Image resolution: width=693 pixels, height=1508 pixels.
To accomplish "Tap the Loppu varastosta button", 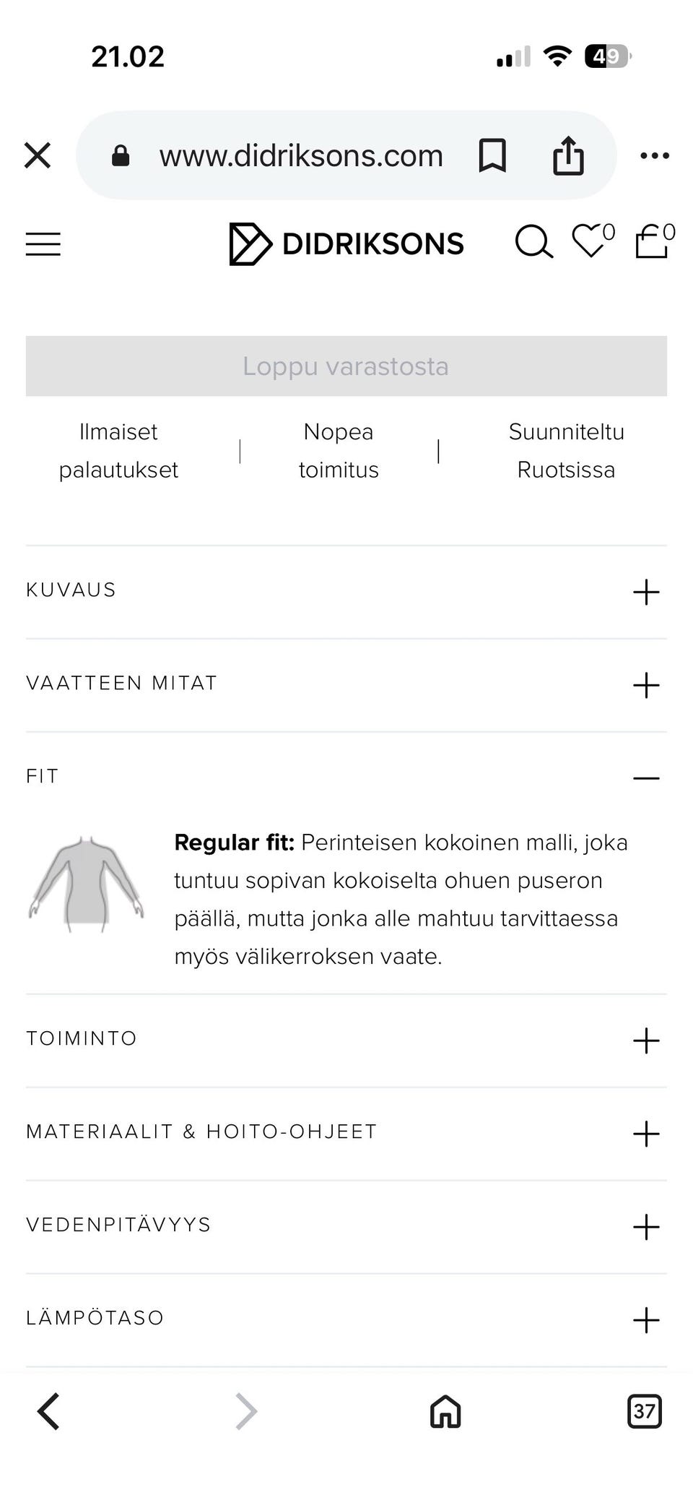I will 346,366.
